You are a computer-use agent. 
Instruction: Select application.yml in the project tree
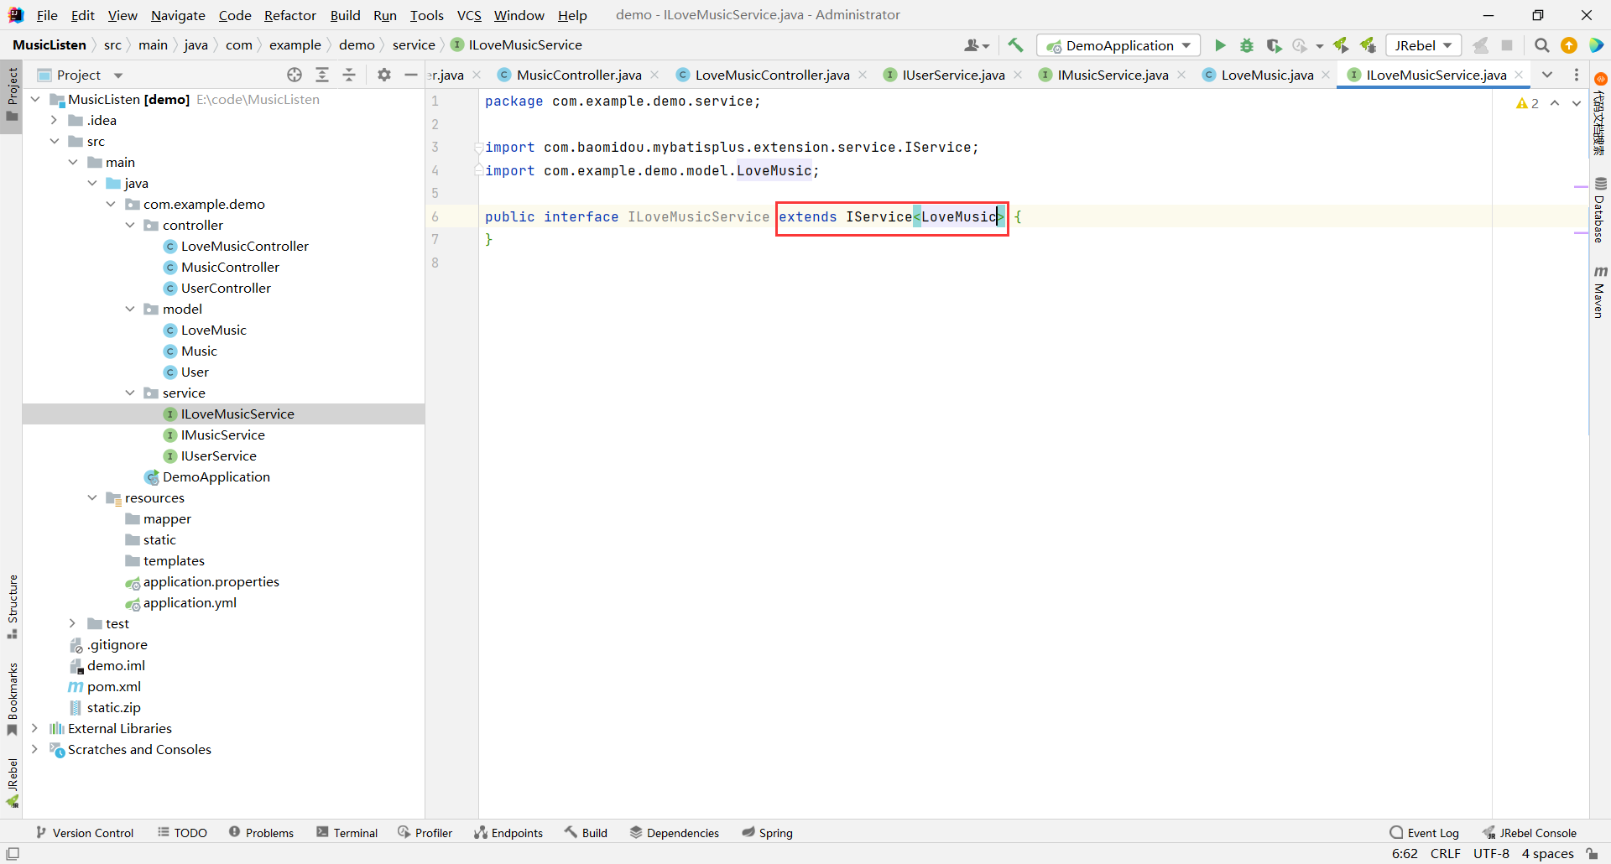pos(190,602)
